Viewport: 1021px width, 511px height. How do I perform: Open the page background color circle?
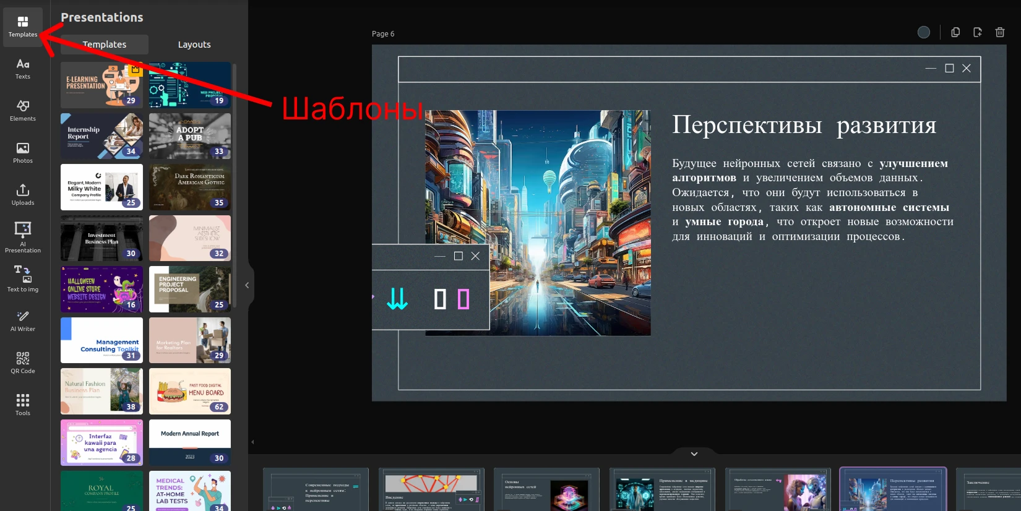[x=924, y=33]
